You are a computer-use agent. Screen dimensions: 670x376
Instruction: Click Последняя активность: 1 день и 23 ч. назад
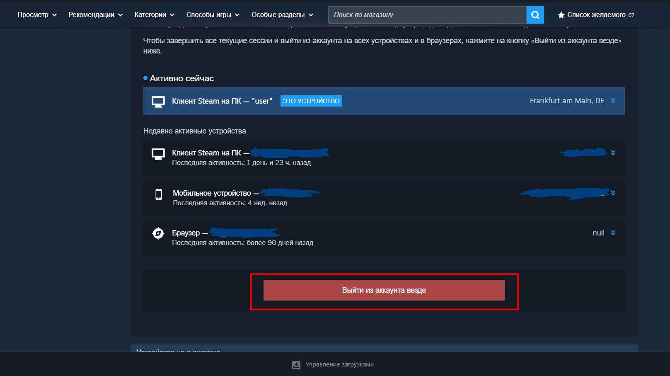(242, 163)
